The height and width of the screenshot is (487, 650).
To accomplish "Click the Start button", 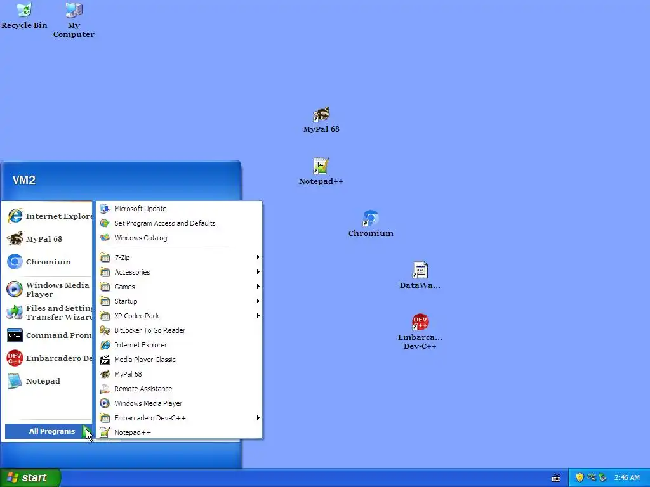I will [30, 477].
